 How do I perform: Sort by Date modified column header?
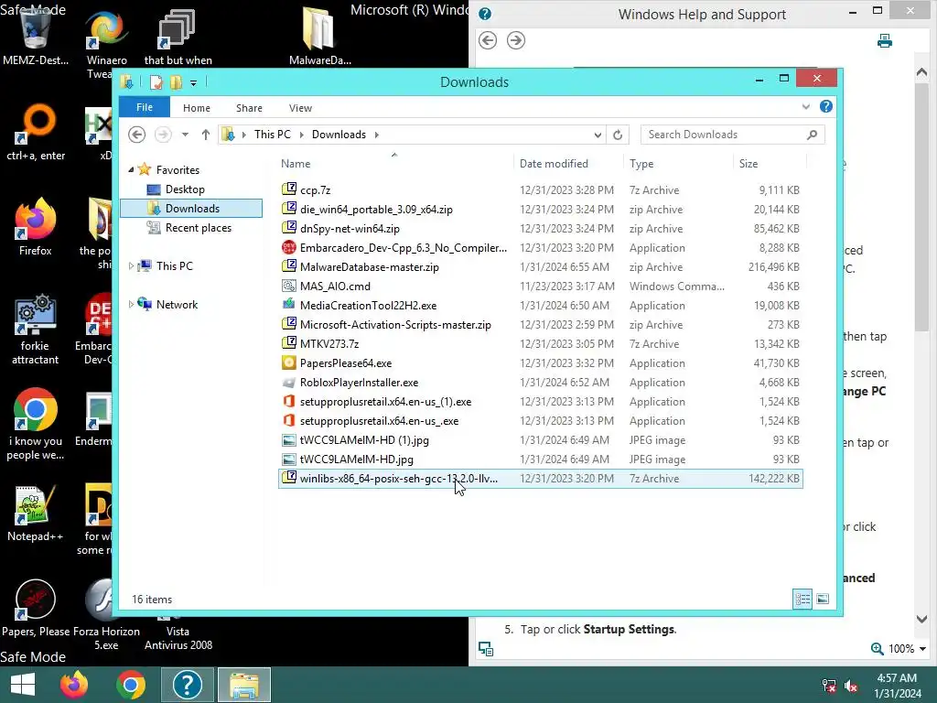coord(568,163)
